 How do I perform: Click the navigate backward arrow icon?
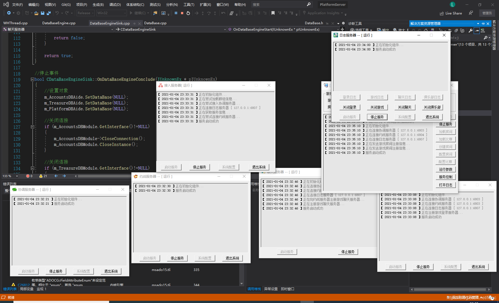9,13
